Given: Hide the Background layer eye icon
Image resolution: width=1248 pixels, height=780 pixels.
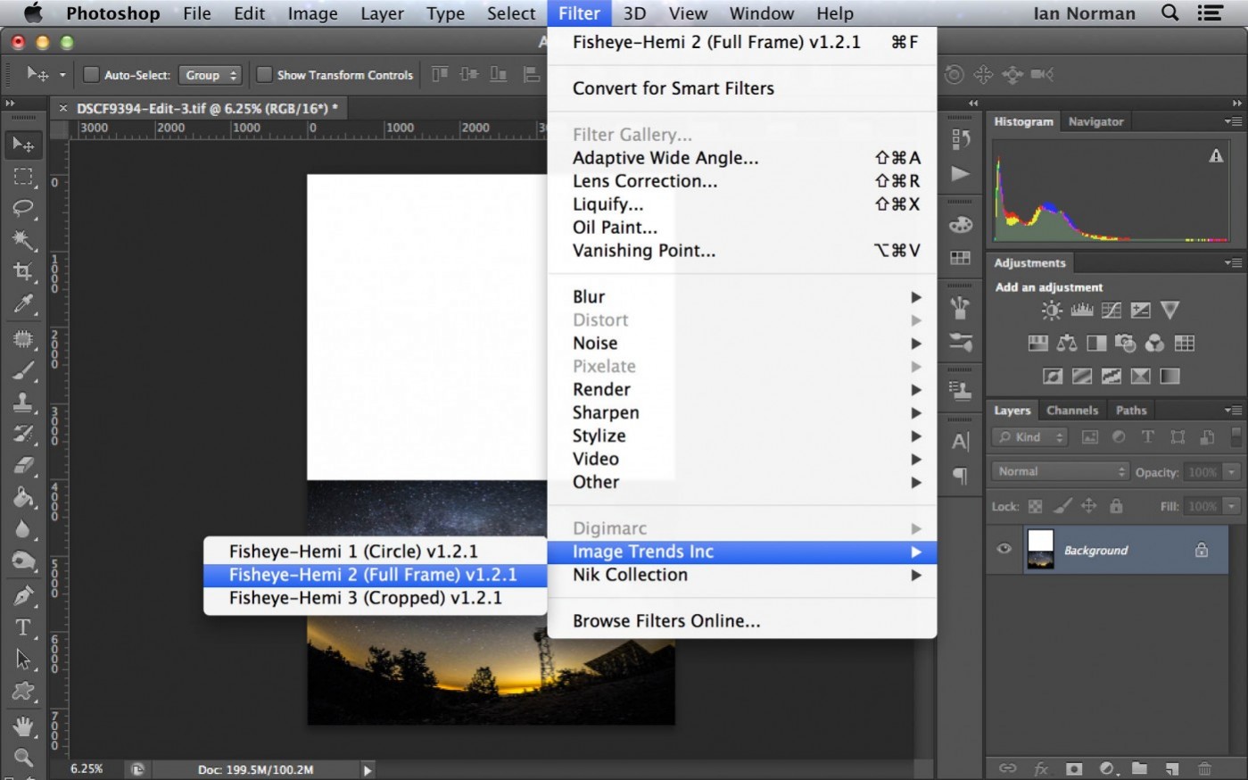Looking at the screenshot, I should (1004, 549).
